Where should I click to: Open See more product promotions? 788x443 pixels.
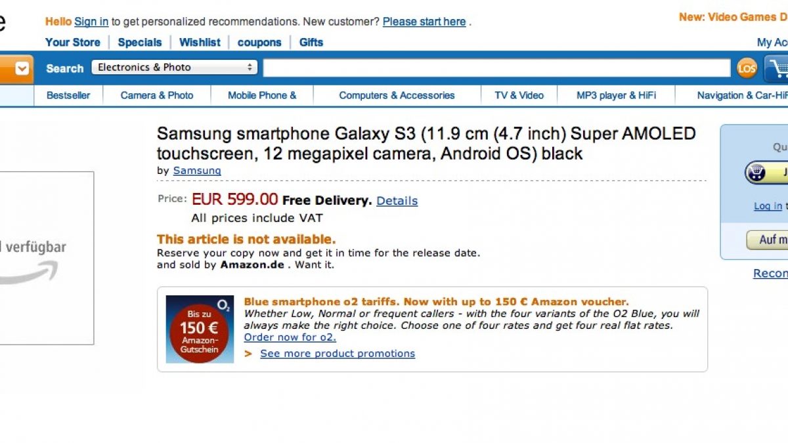pyautogui.click(x=338, y=354)
